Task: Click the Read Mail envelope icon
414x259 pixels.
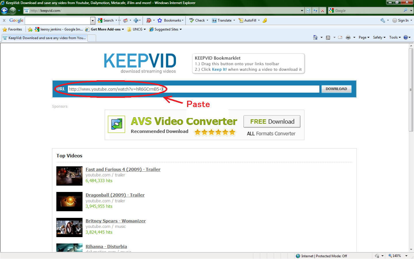Action: tap(340, 37)
